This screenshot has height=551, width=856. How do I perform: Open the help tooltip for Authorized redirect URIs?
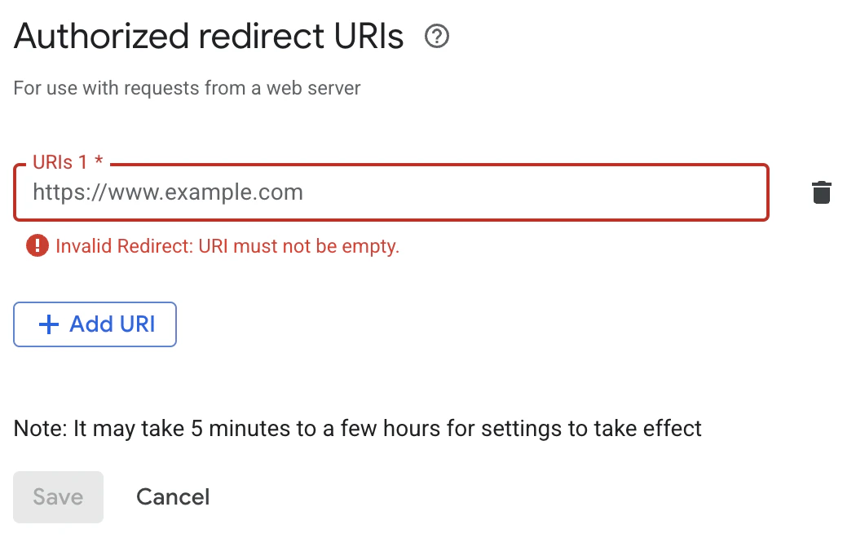(x=437, y=37)
